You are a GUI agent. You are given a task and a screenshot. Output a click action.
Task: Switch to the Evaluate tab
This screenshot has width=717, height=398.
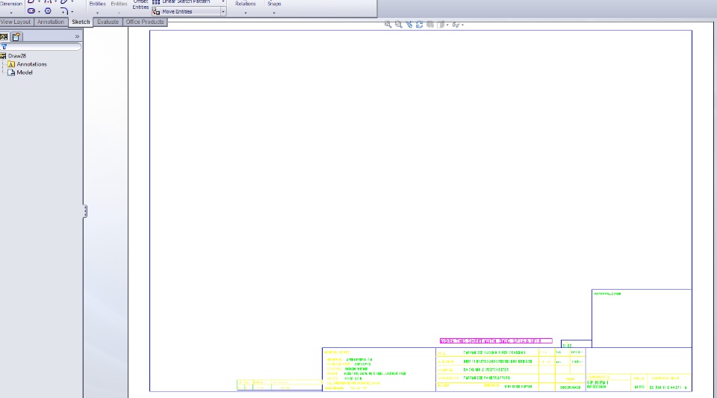pos(108,22)
